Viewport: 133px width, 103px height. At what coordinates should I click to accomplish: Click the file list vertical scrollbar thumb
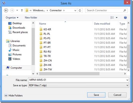[x=128, y=56]
